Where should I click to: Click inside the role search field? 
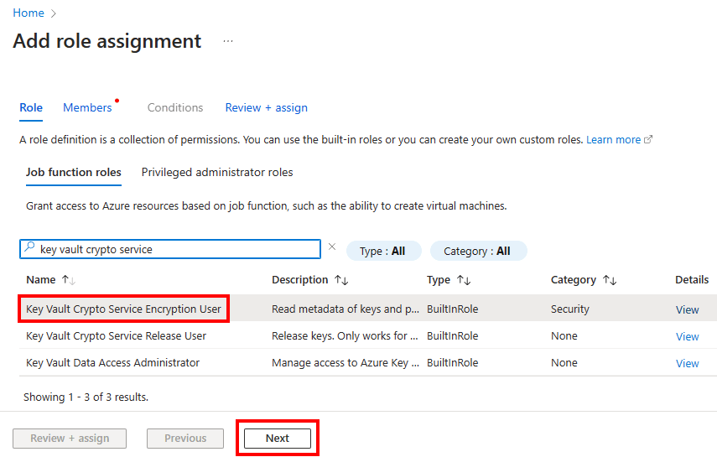click(x=176, y=249)
